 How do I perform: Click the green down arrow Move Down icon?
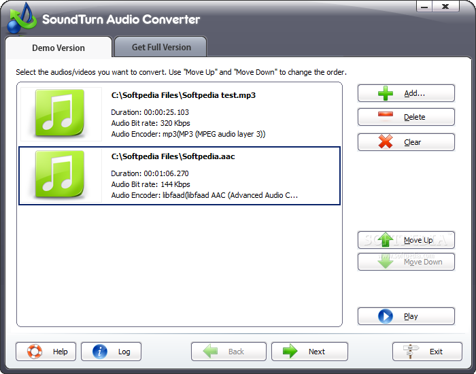386,261
